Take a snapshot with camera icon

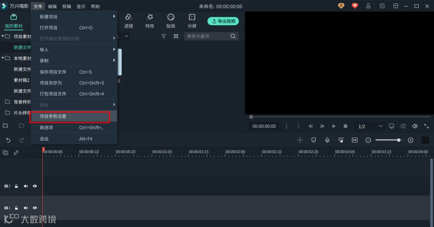click(x=403, y=126)
